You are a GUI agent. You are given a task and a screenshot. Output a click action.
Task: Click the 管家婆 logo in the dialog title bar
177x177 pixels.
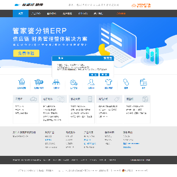click(x=108, y=58)
